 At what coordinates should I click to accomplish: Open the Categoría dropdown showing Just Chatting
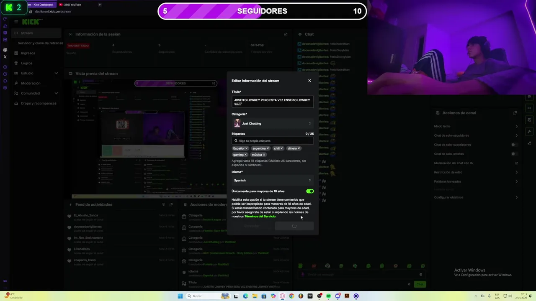coord(273,123)
